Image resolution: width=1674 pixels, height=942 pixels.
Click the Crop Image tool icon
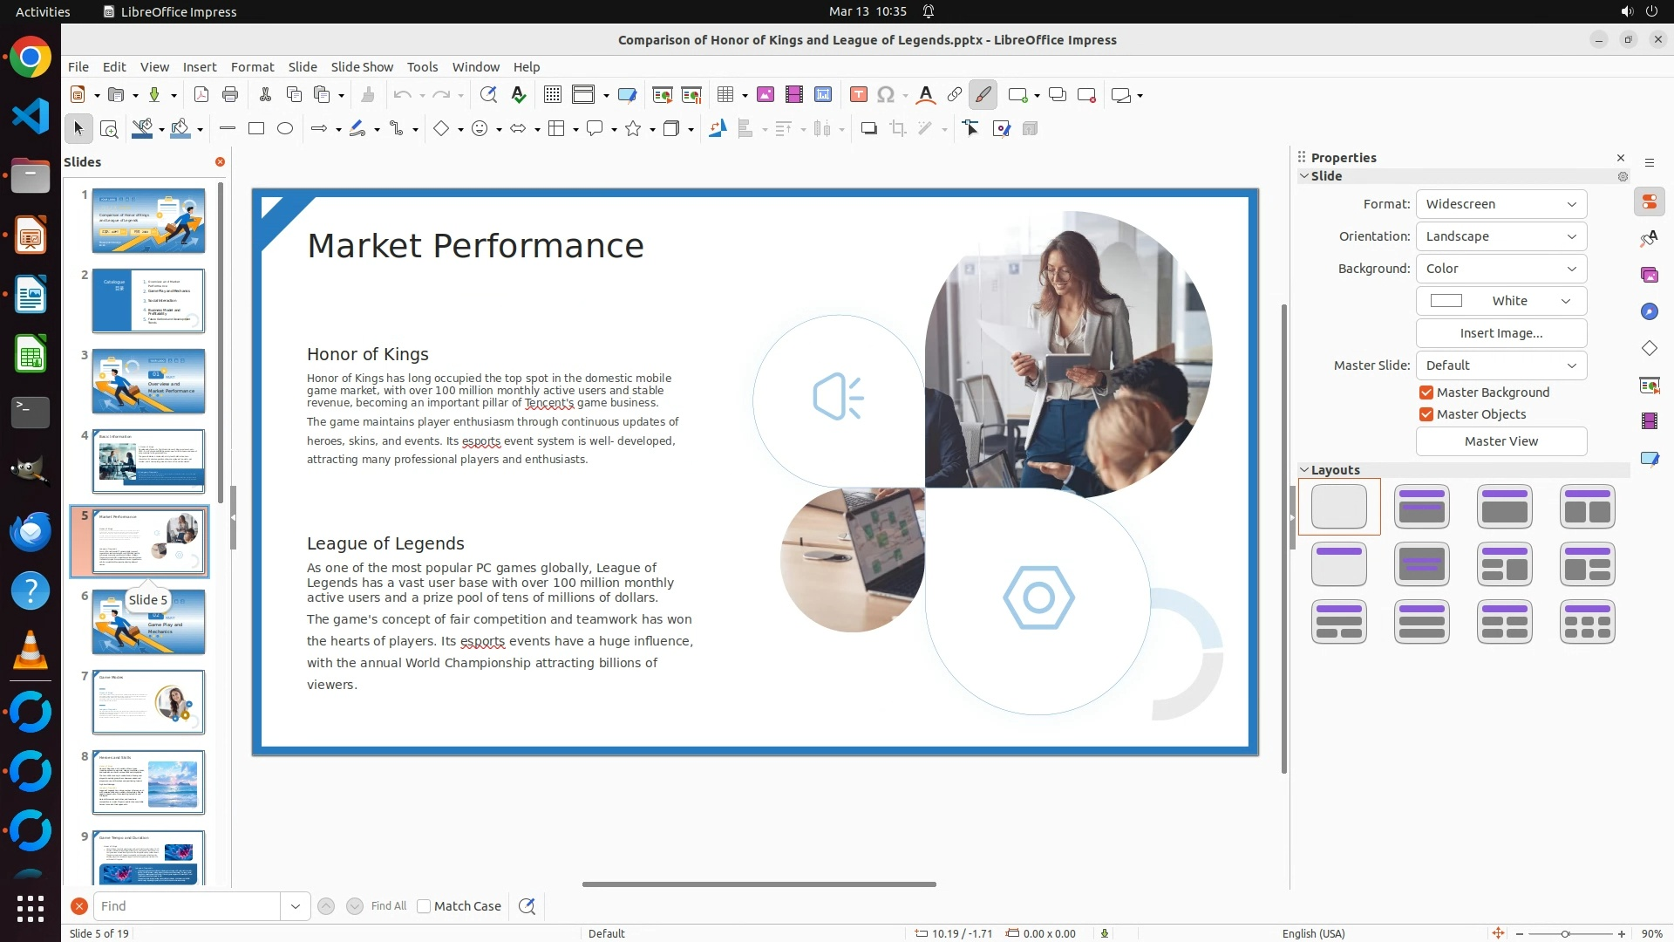[x=897, y=129]
